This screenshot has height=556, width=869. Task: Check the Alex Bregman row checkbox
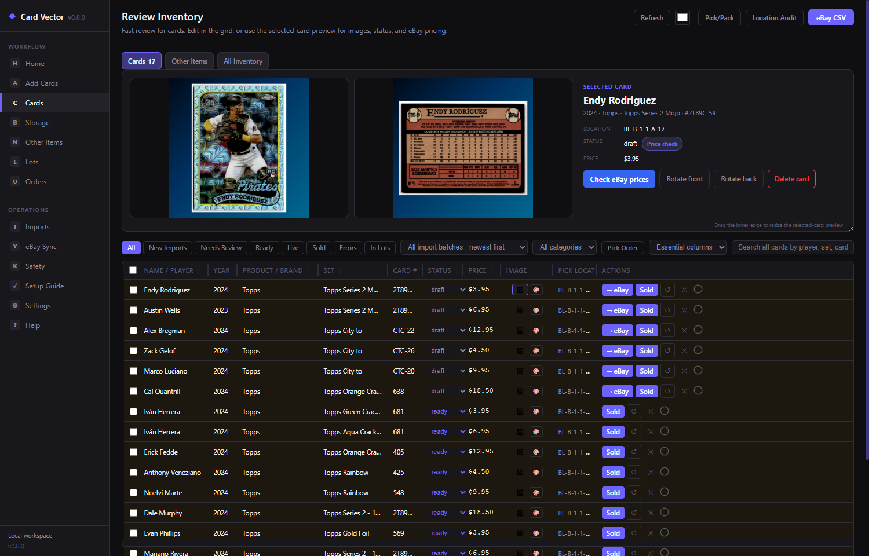[133, 331]
